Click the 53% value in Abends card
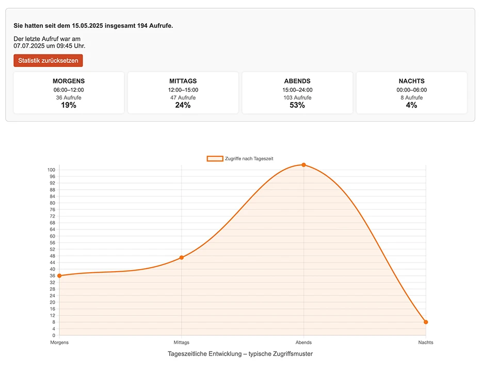The width and height of the screenshot is (481, 365). 297,105
